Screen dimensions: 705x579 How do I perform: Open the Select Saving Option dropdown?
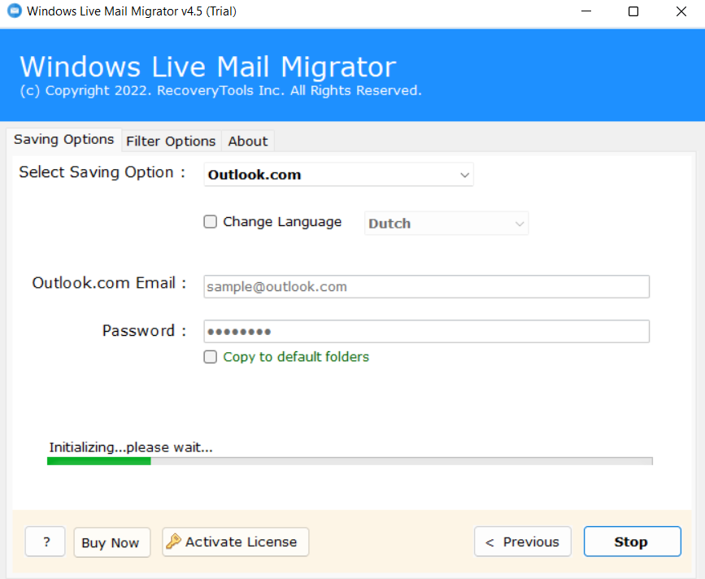pos(338,174)
